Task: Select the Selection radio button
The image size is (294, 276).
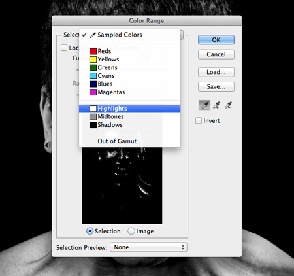Action: pyautogui.click(x=90, y=231)
